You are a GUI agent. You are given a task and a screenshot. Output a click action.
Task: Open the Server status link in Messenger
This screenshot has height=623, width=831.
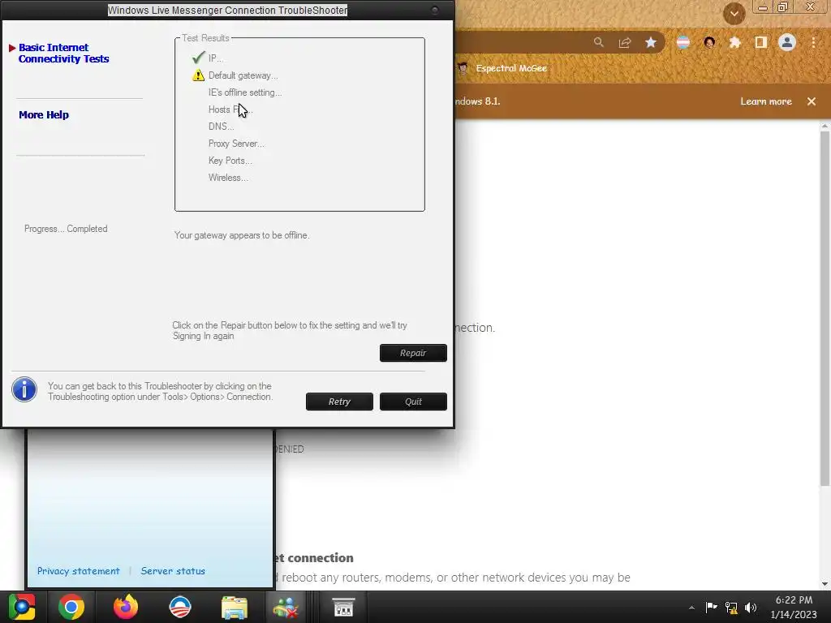tap(173, 571)
